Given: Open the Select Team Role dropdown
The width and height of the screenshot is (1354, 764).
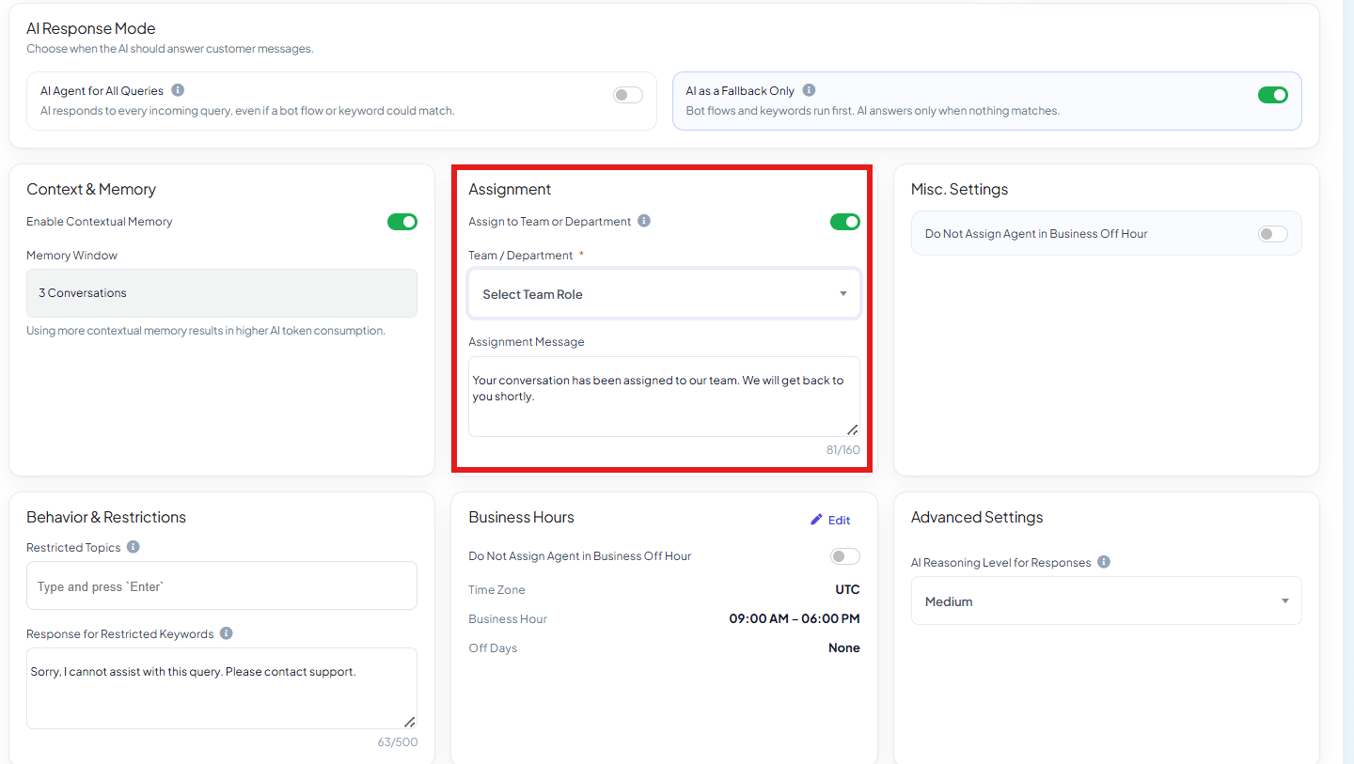Looking at the screenshot, I should point(664,294).
